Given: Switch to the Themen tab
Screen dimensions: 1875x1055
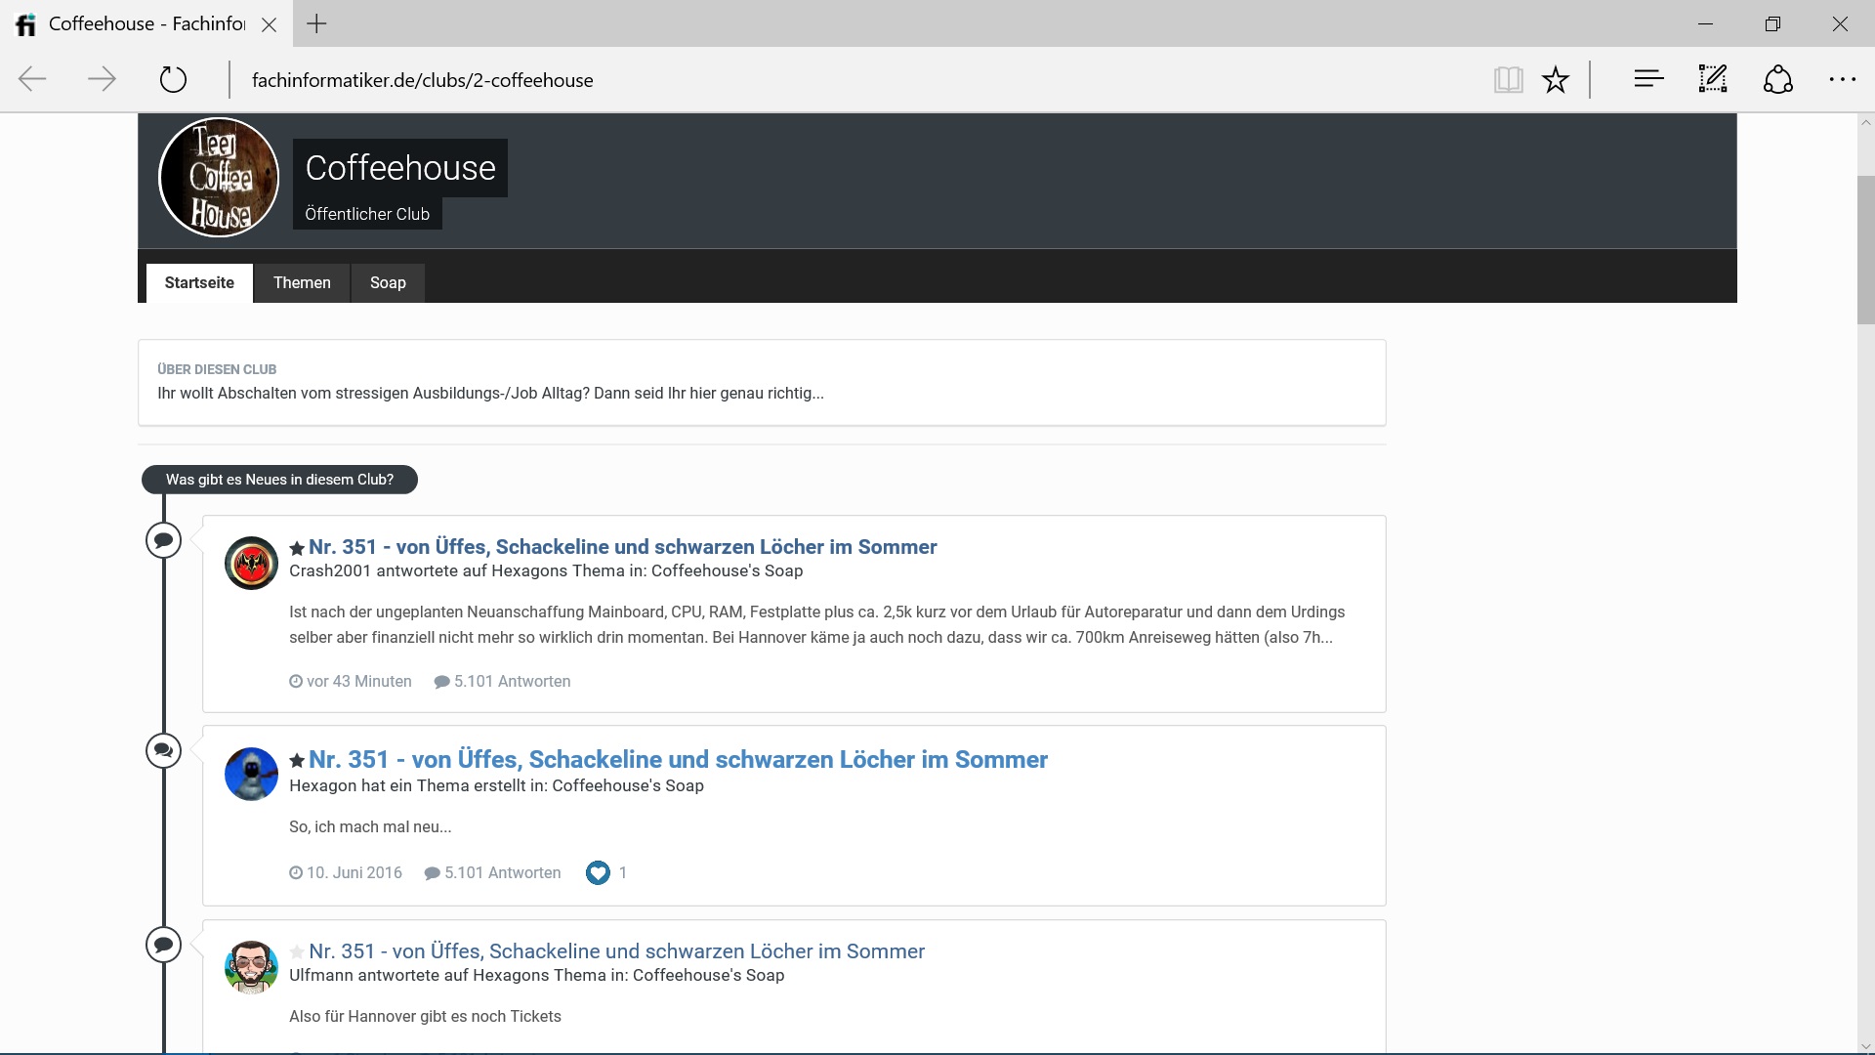Looking at the screenshot, I should click(302, 282).
